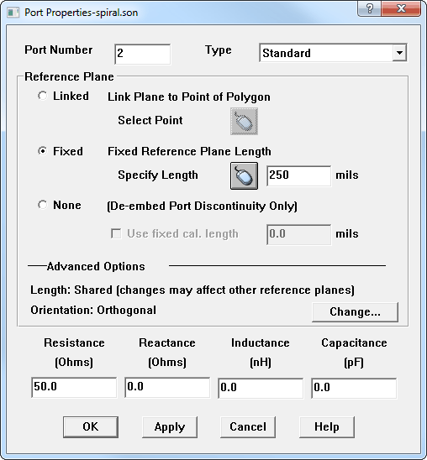Click the Select Point mouse icon
Screen dimensions: 427x460
[x=244, y=121]
